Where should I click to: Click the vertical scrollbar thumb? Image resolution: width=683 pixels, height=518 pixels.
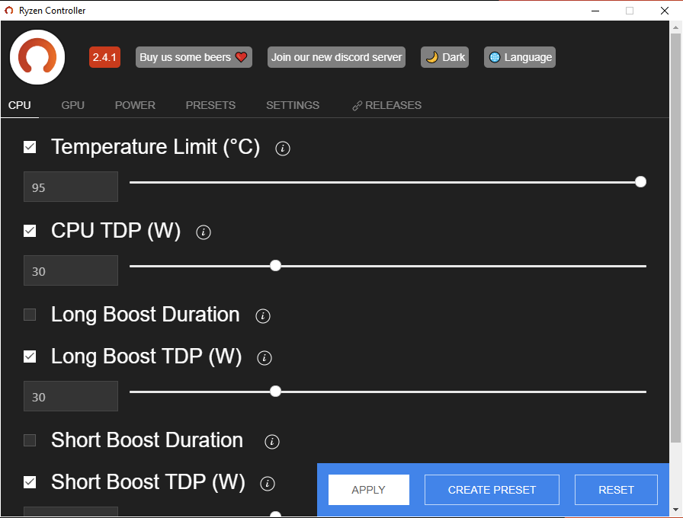click(675, 238)
